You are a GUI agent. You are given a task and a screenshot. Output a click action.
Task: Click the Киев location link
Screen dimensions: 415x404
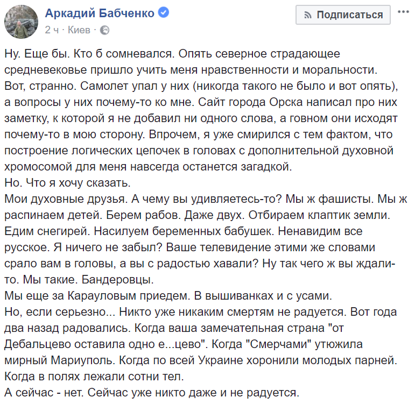tap(81, 30)
